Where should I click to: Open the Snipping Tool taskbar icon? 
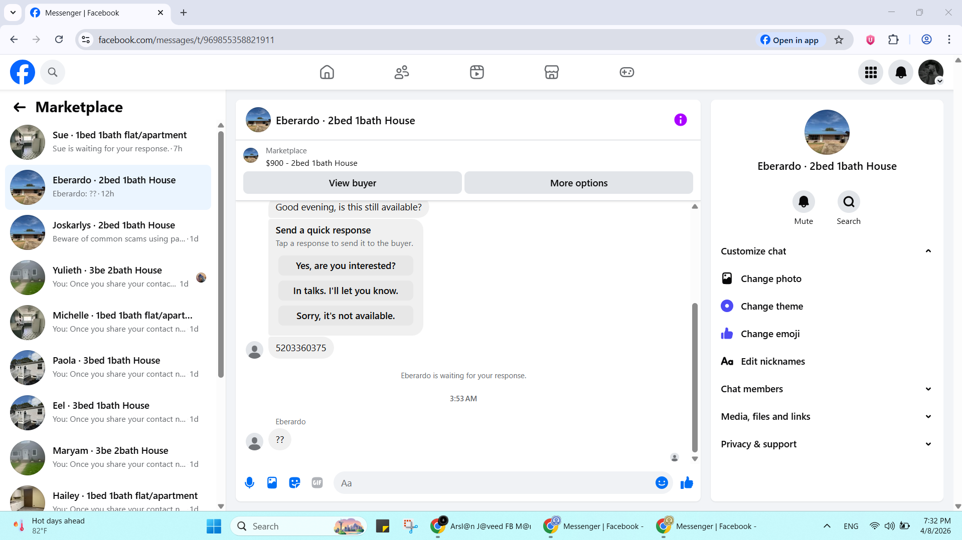410,526
